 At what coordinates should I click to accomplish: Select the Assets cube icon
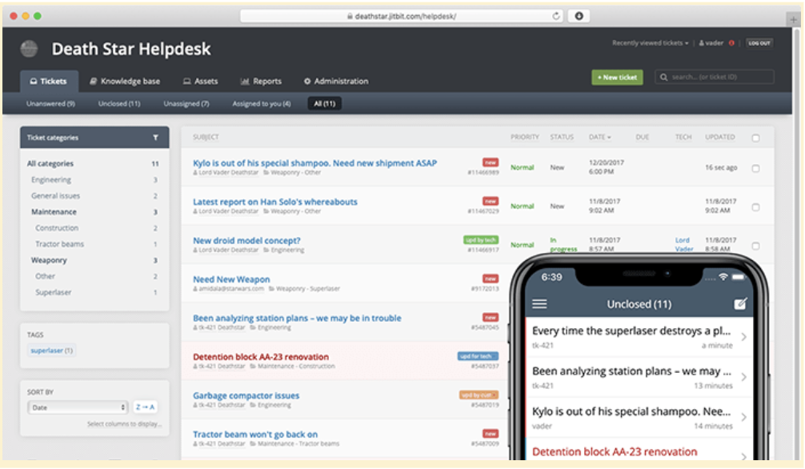tap(186, 80)
